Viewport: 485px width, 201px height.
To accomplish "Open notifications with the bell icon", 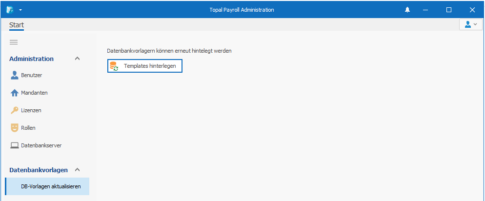I will (x=407, y=10).
